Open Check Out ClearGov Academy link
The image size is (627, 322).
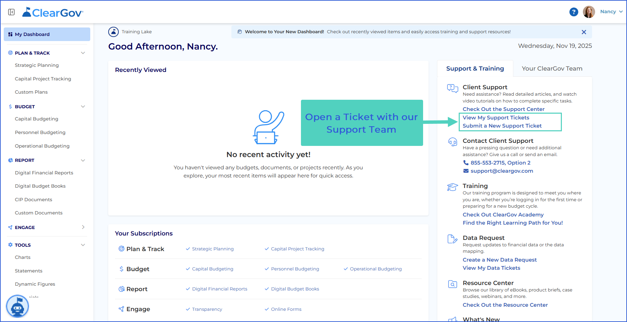(x=503, y=215)
